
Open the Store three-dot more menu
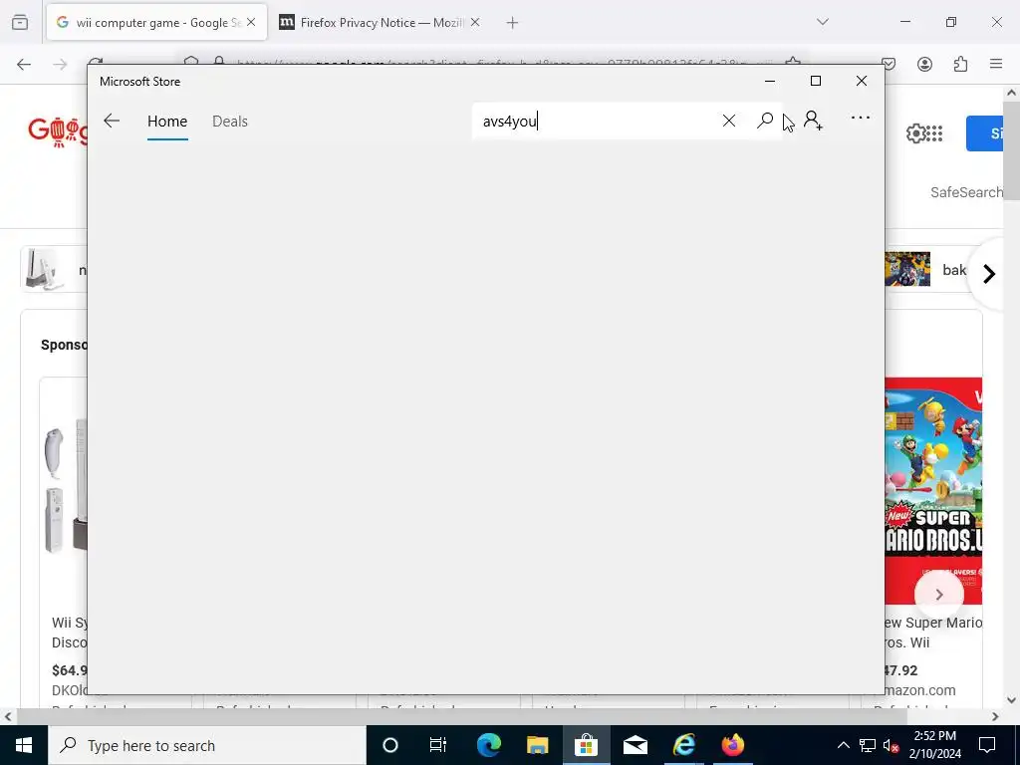click(x=860, y=118)
